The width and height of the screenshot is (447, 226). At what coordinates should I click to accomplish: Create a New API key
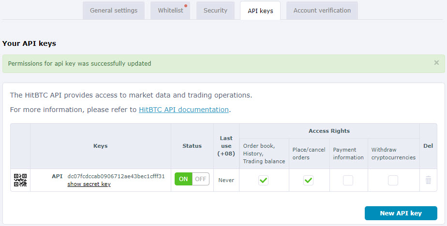[x=401, y=213]
